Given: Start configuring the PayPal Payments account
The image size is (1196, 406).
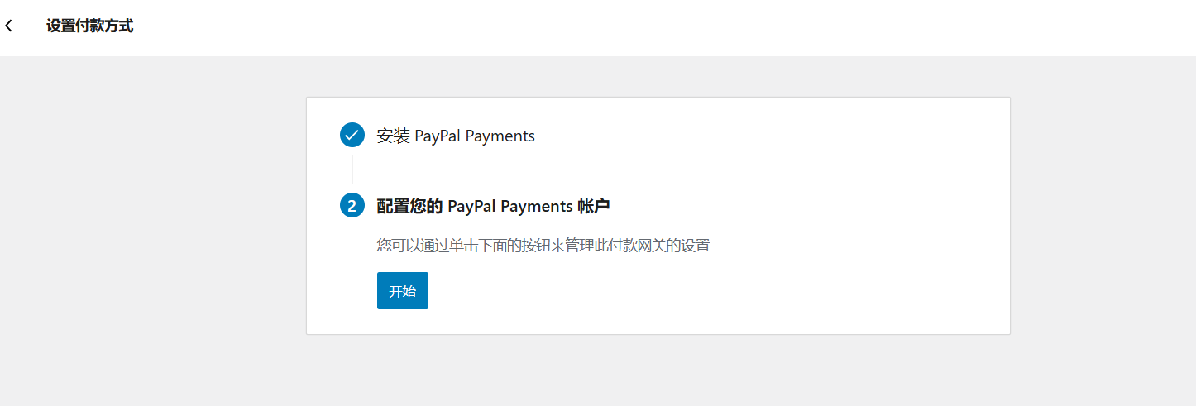Looking at the screenshot, I should coord(403,291).
